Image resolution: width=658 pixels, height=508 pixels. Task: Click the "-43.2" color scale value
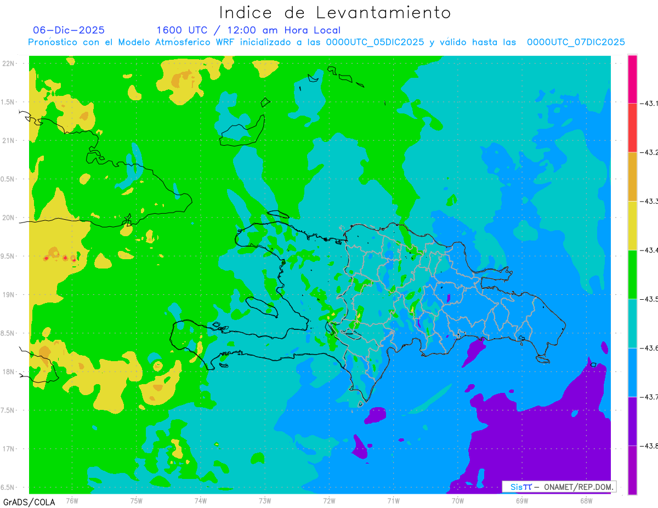point(649,152)
